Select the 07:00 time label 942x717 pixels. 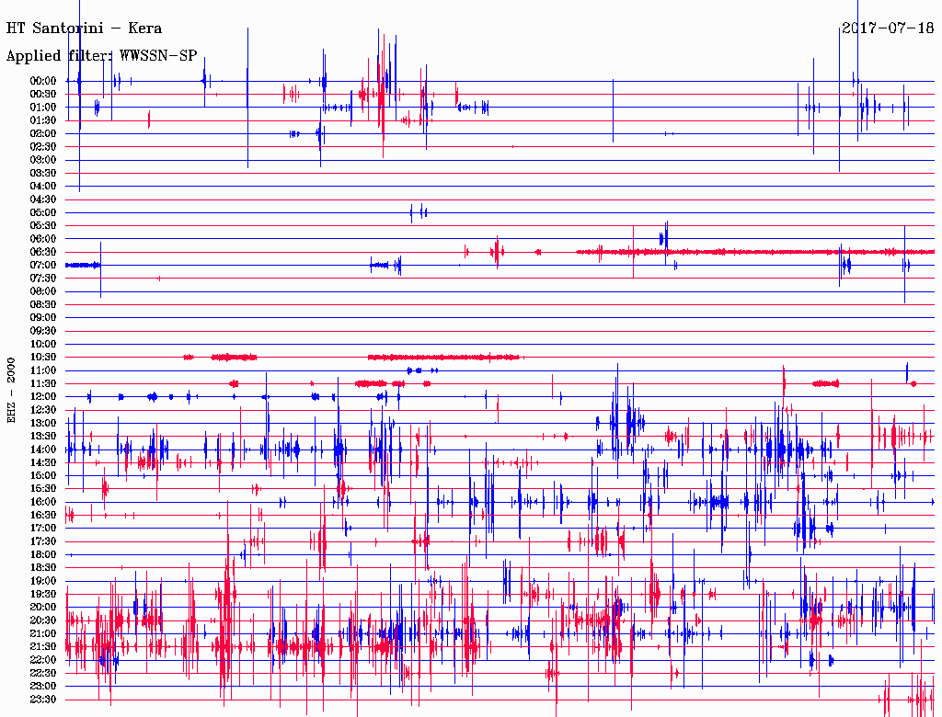pos(43,266)
